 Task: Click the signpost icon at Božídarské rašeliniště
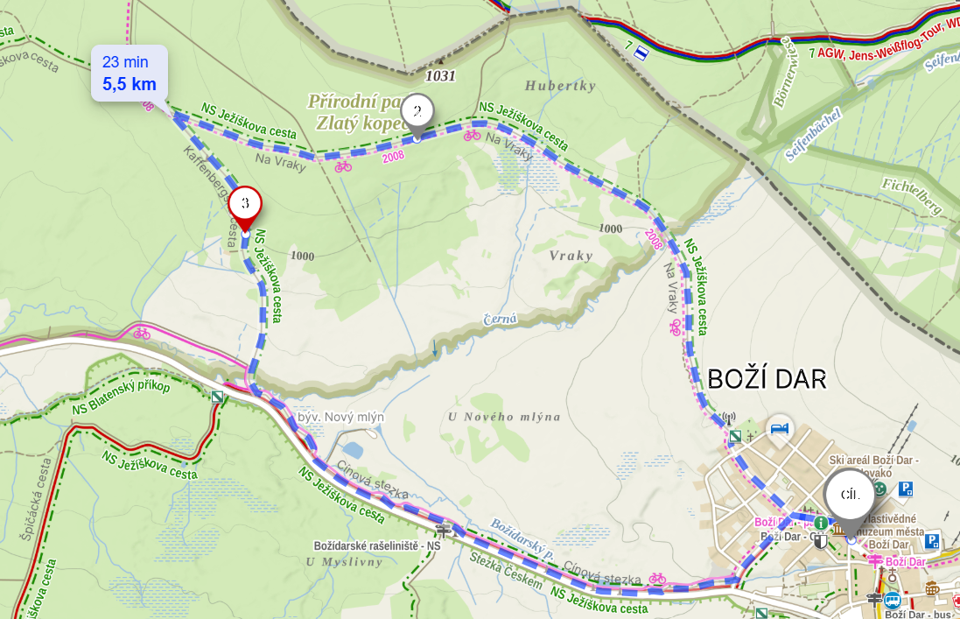pos(444,529)
